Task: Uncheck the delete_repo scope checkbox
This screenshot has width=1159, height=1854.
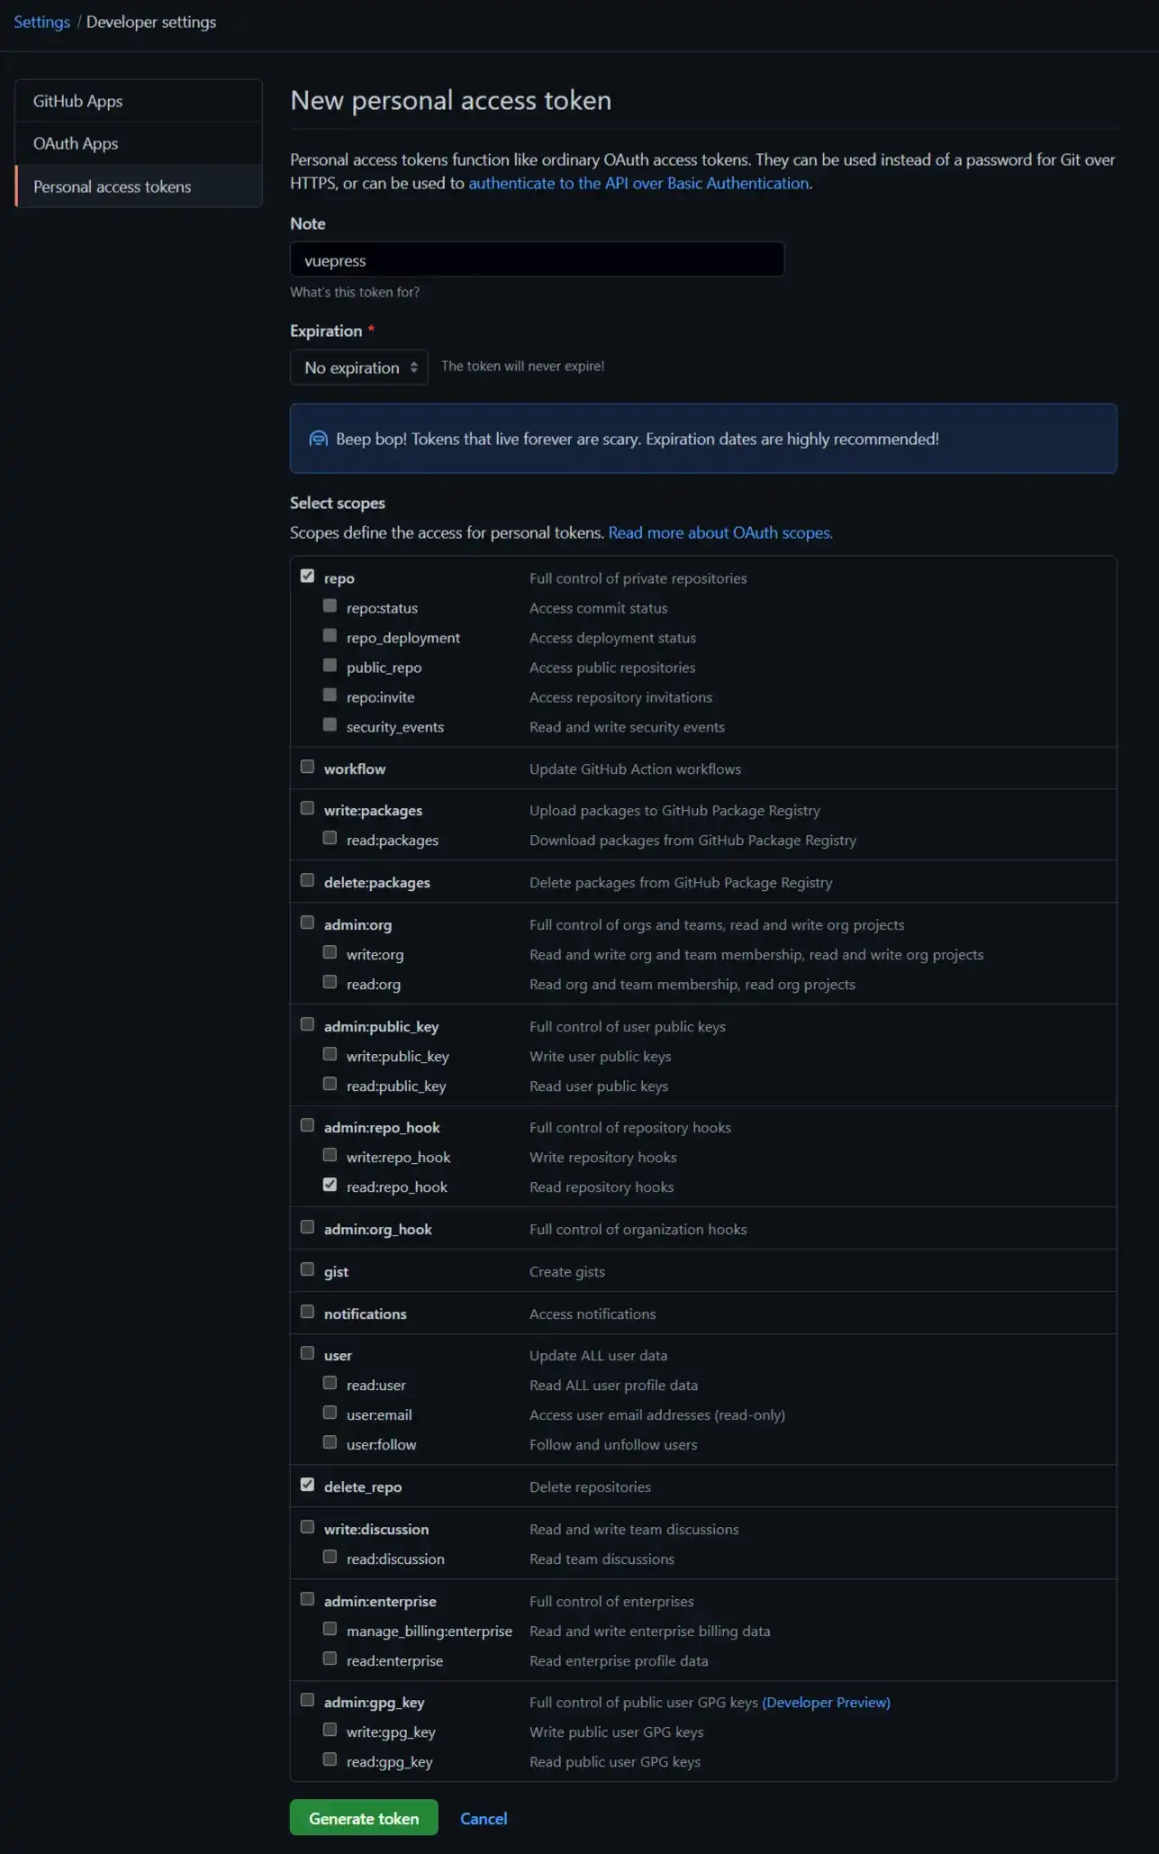Action: [x=307, y=1485]
